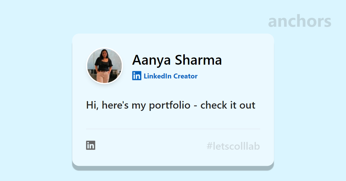Screen dimensions: 346x181
Task: Click the anchors logo in the corner
Action: (x=300, y=22)
